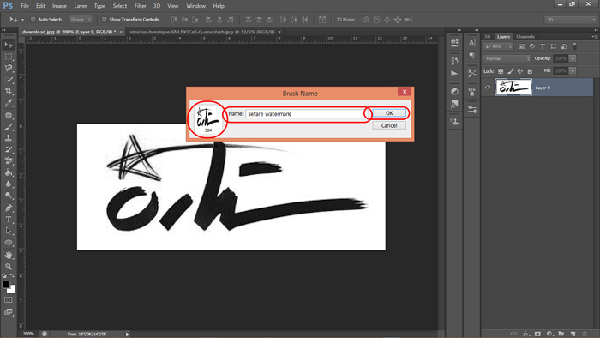Image resolution: width=600 pixels, height=338 pixels.
Task: Toggle type layers filter icon
Action: pyautogui.click(x=543, y=46)
